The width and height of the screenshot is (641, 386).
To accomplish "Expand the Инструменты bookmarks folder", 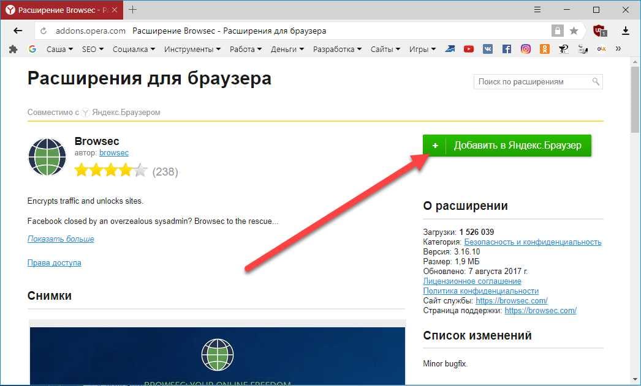I will click(192, 50).
